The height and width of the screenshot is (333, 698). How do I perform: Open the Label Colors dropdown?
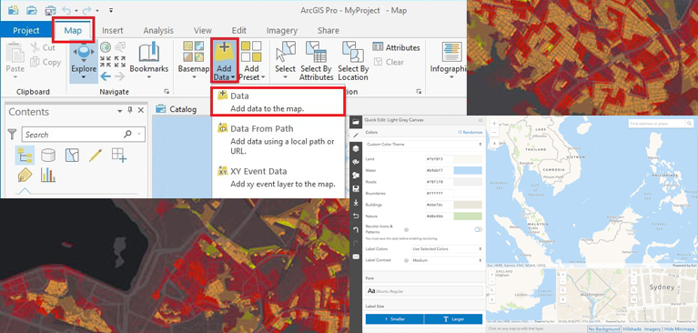pos(447,249)
